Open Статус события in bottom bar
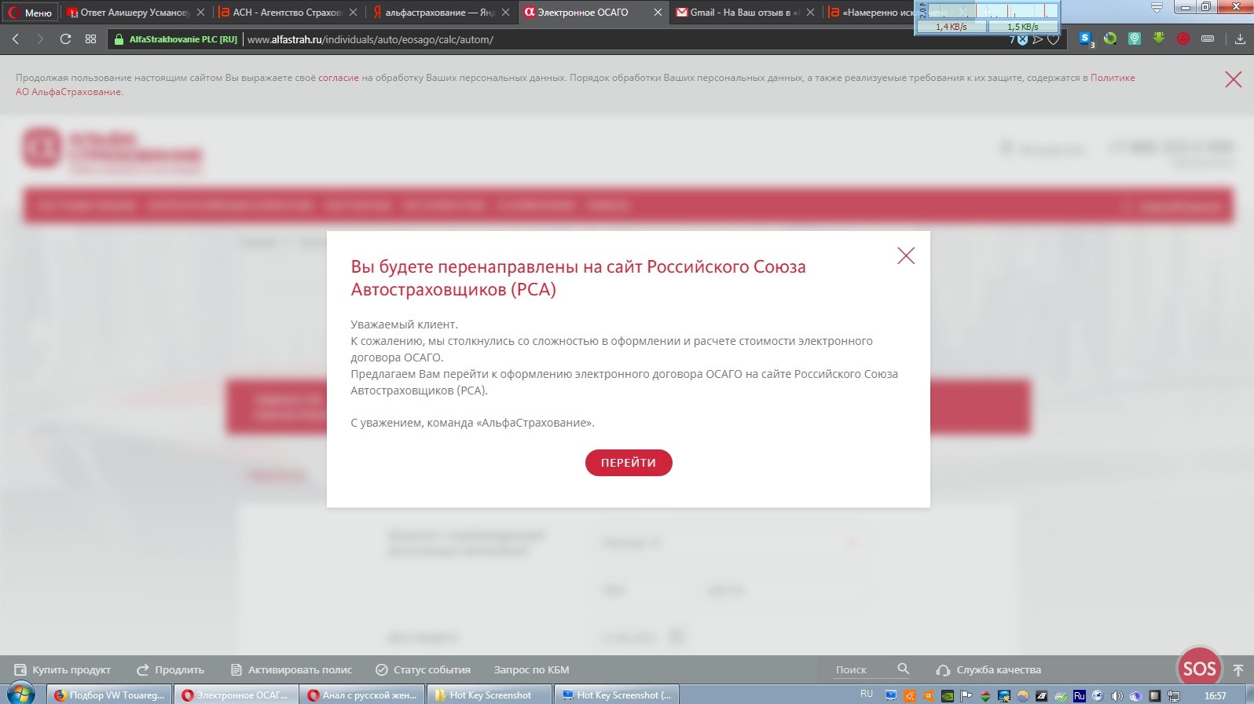 [423, 670]
